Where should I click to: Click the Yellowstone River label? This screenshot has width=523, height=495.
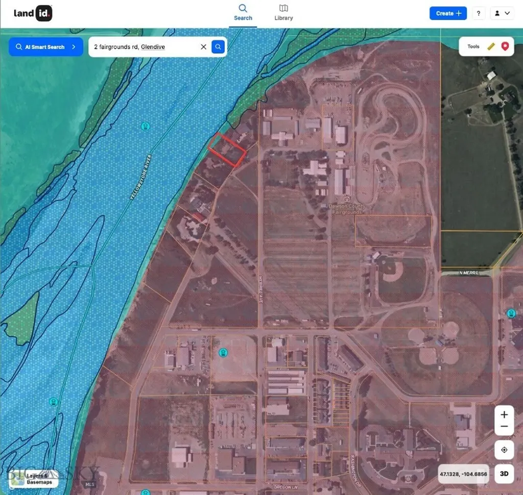pyautogui.click(x=140, y=177)
